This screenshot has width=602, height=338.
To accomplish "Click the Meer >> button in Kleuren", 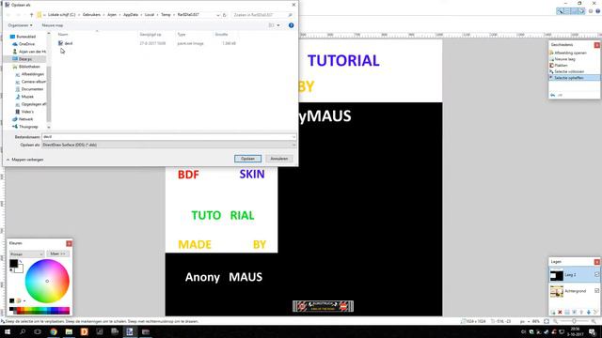I will [58, 253].
